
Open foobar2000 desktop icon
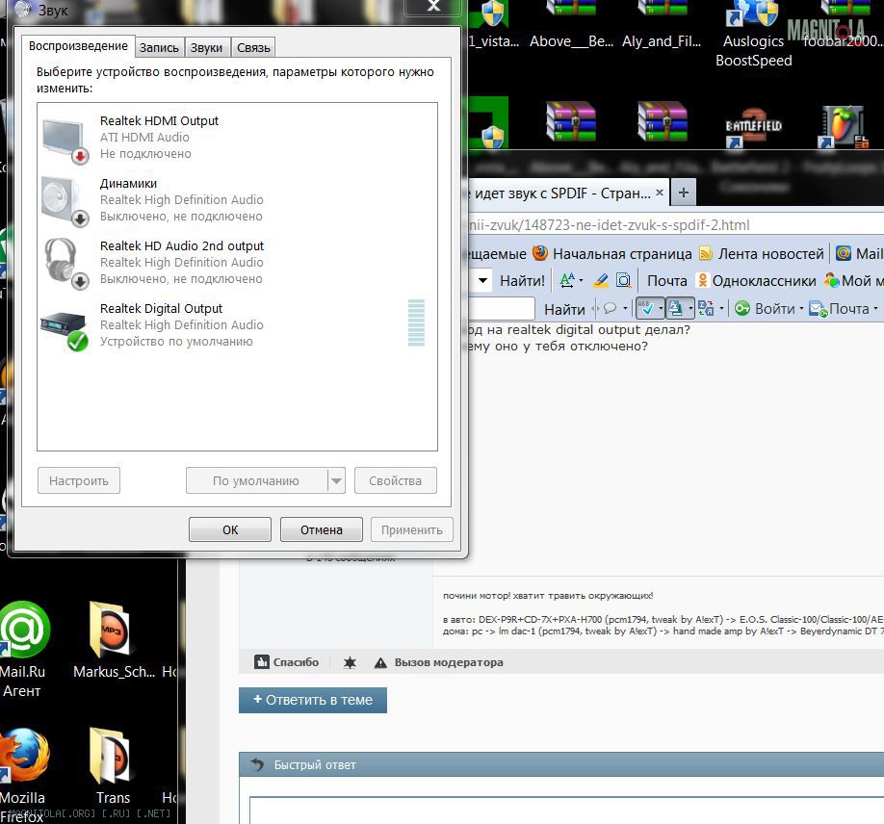[x=844, y=25]
